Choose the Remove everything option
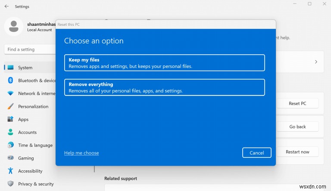331x191 pixels. pyautogui.click(x=165, y=87)
